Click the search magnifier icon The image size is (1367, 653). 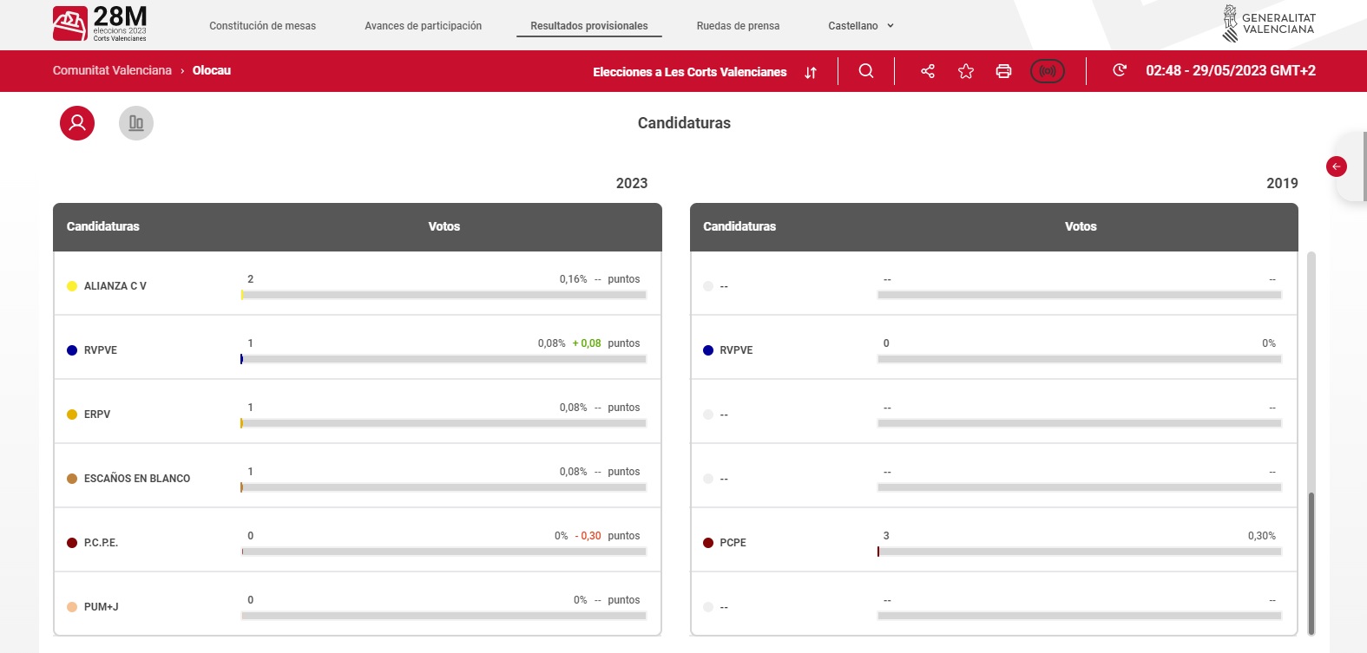[865, 71]
